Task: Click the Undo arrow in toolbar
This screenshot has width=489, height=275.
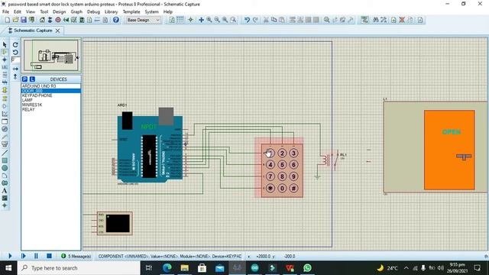Action: click(x=247, y=20)
